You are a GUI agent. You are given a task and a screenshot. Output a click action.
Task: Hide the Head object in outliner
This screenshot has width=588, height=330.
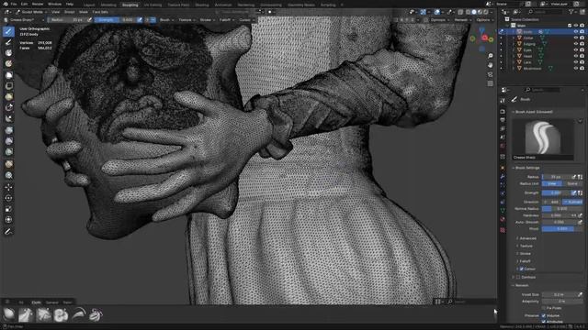point(576,56)
